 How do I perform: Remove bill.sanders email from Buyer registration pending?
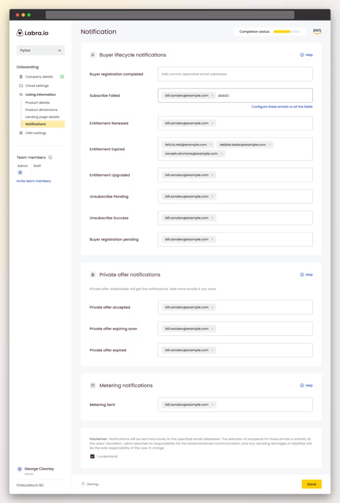[x=212, y=239]
